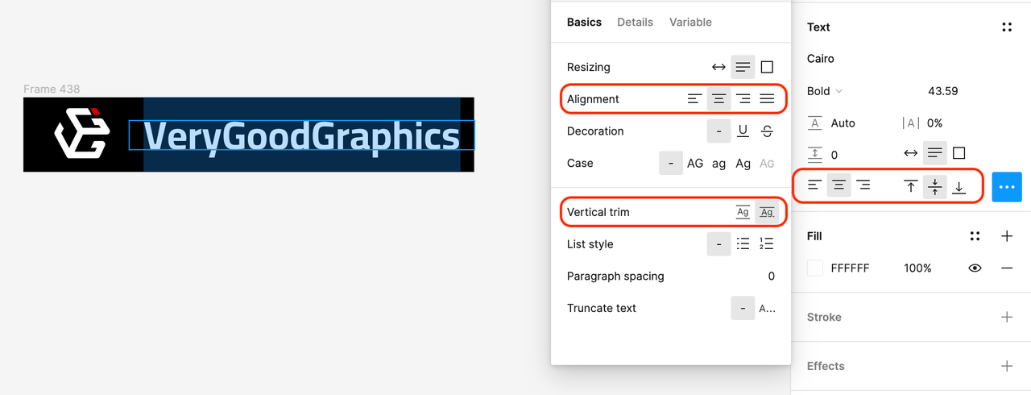Choose bulleted list style
Viewport: 1031px width, 395px height.
click(743, 243)
